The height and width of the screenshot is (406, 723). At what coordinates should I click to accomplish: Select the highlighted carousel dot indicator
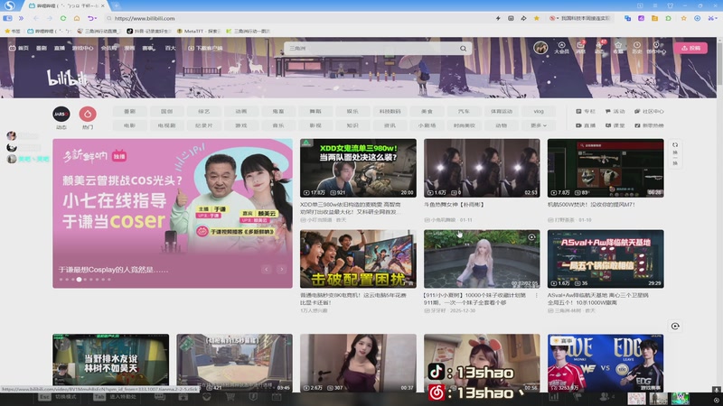tap(79, 280)
